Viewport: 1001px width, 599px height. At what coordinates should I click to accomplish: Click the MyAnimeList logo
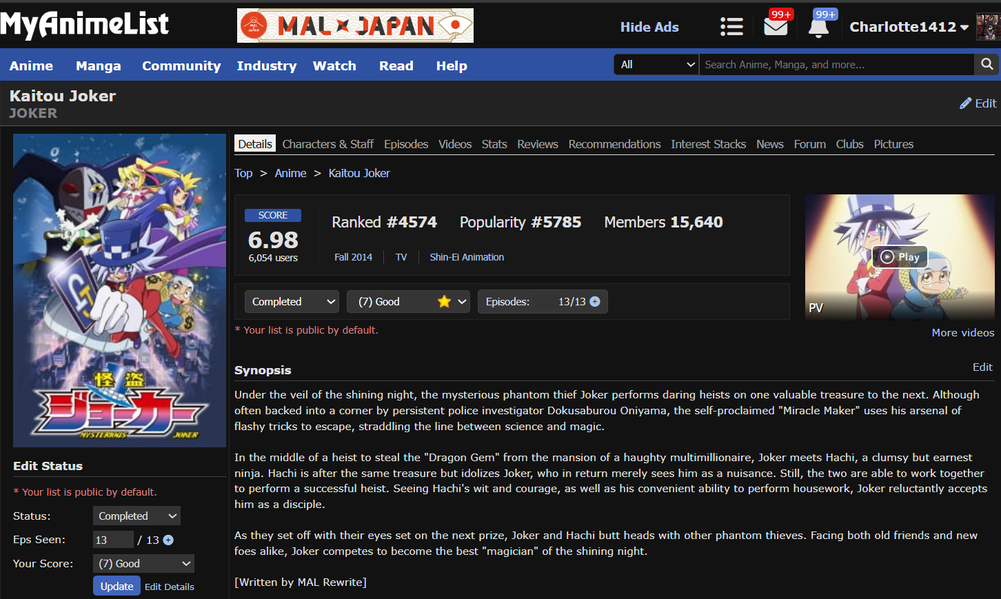(x=84, y=25)
